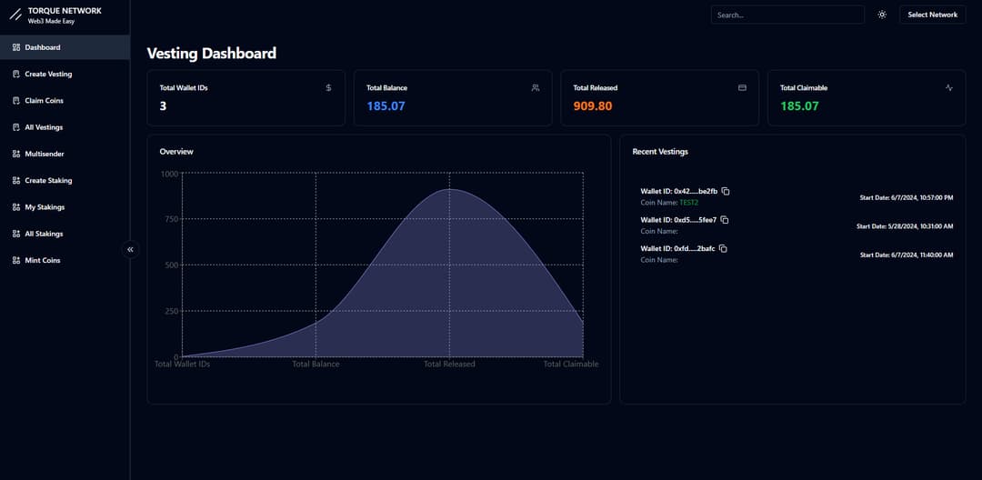Select Create Staking in sidebar
Viewport: 982px width, 480px height.
(x=48, y=180)
